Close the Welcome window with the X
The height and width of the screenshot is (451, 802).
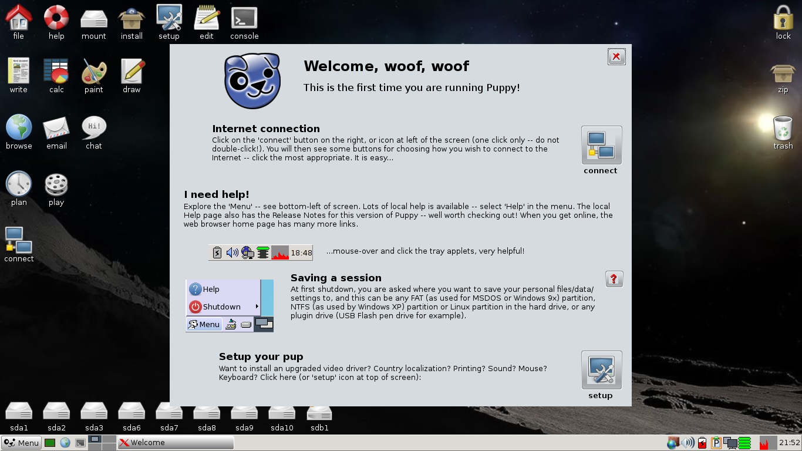click(x=616, y=56)
